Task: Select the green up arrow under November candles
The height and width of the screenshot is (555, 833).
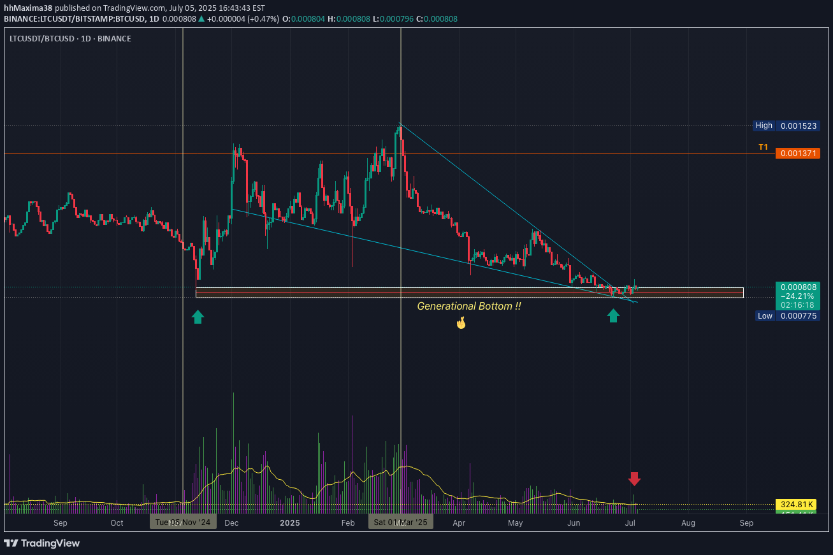Action: tap(198, 316)
